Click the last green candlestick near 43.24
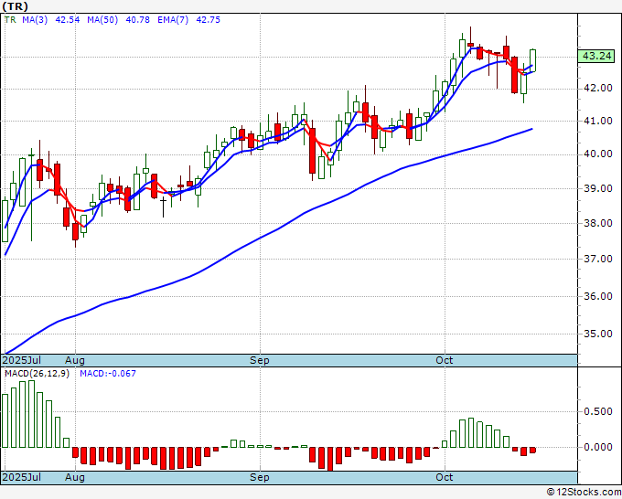Viewport: 622px width, 499px height. point(532,60)
